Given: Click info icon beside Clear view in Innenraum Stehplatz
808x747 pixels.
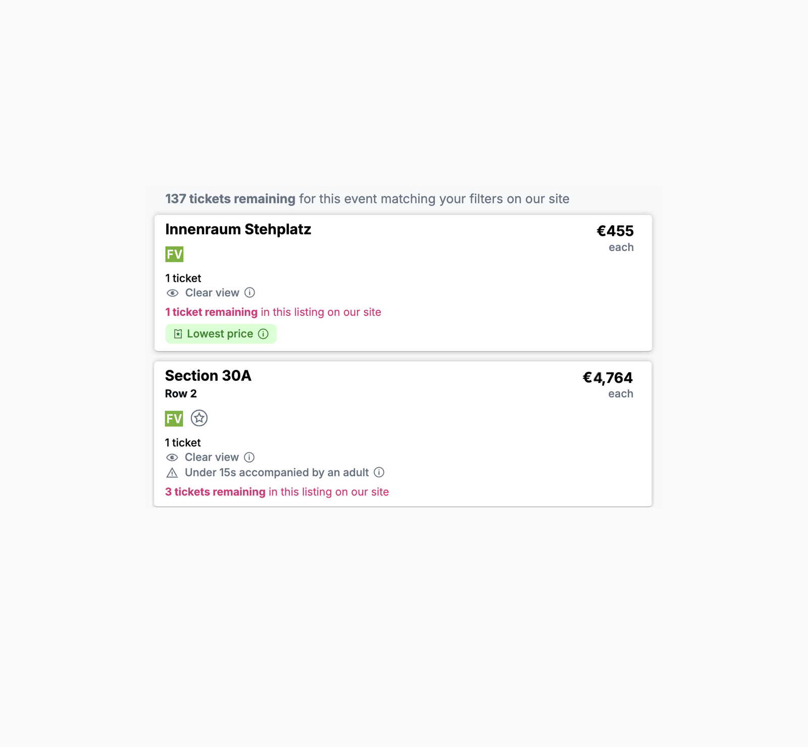Looking at the screenshot, I should (x=249, y=292).
